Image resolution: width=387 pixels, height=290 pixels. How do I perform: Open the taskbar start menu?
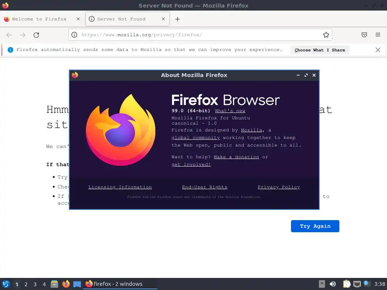point(6,284)
